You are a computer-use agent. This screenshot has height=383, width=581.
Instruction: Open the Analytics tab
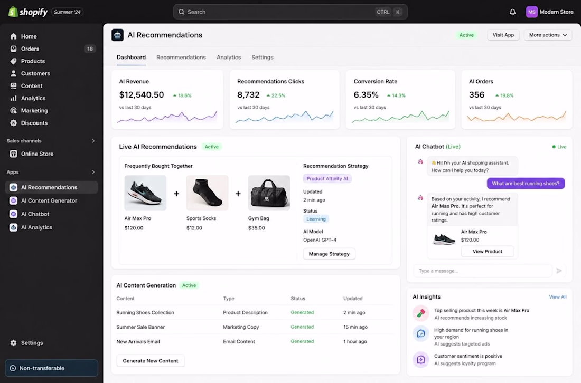point(229,58)
